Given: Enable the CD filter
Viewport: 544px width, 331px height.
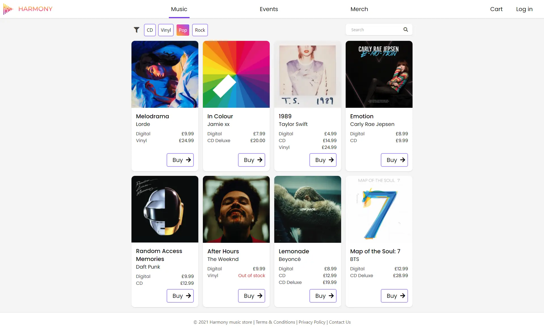Looking at the screenshot, I should click(150, 30).
